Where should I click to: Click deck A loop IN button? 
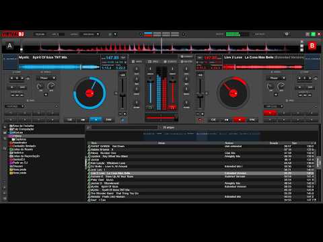pos(12,87)
